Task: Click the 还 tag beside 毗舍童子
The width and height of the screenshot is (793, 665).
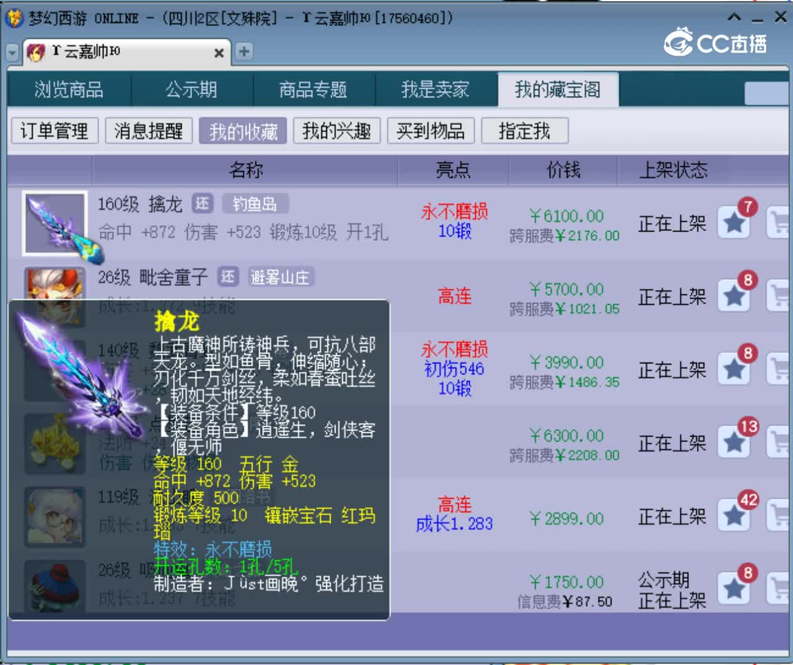Action: coord(228,277)
